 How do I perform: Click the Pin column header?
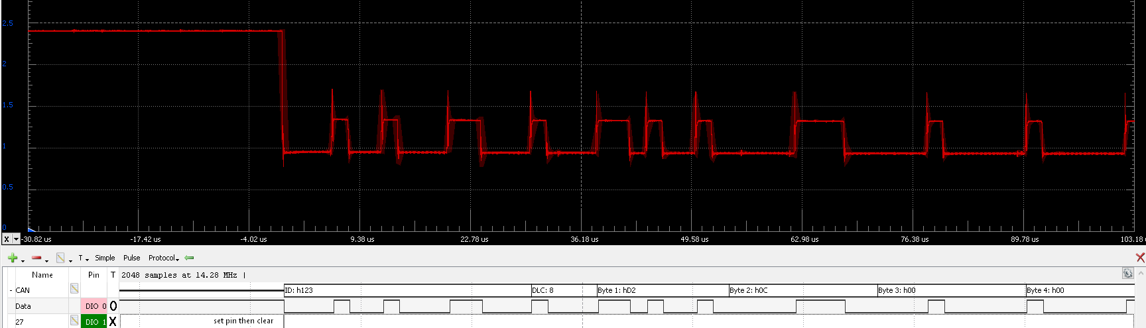(94, 275)
